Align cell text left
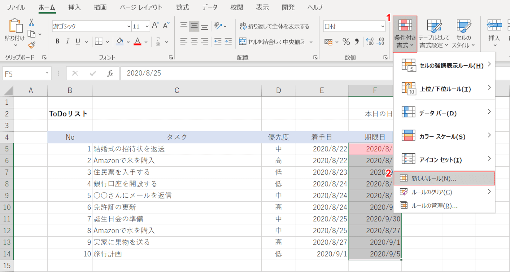Screen dimensions: 510x272 (x=184, y=42)
